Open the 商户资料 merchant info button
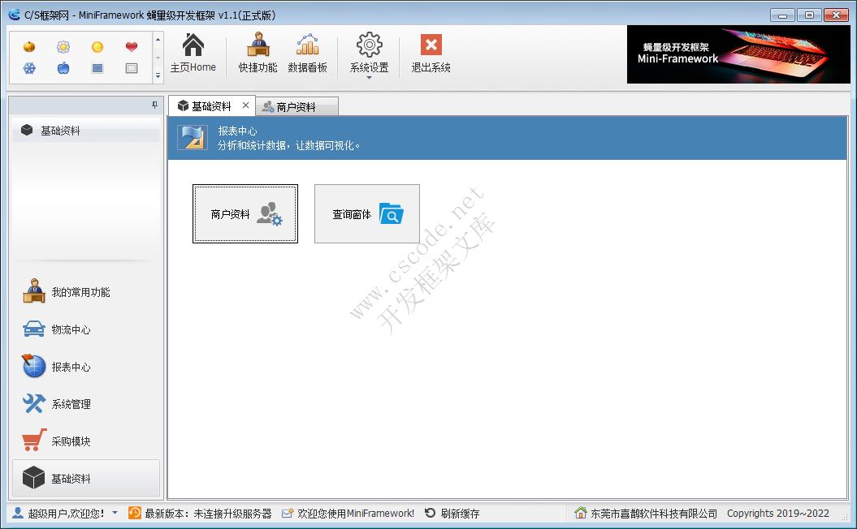Viewport: 857px width, 529px height. click(x=245, y=213)
